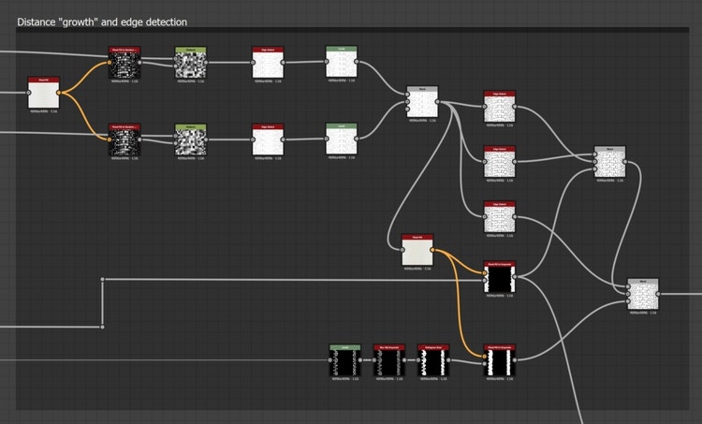Click output port of lower chain Levels node

(x=357, y=139)
